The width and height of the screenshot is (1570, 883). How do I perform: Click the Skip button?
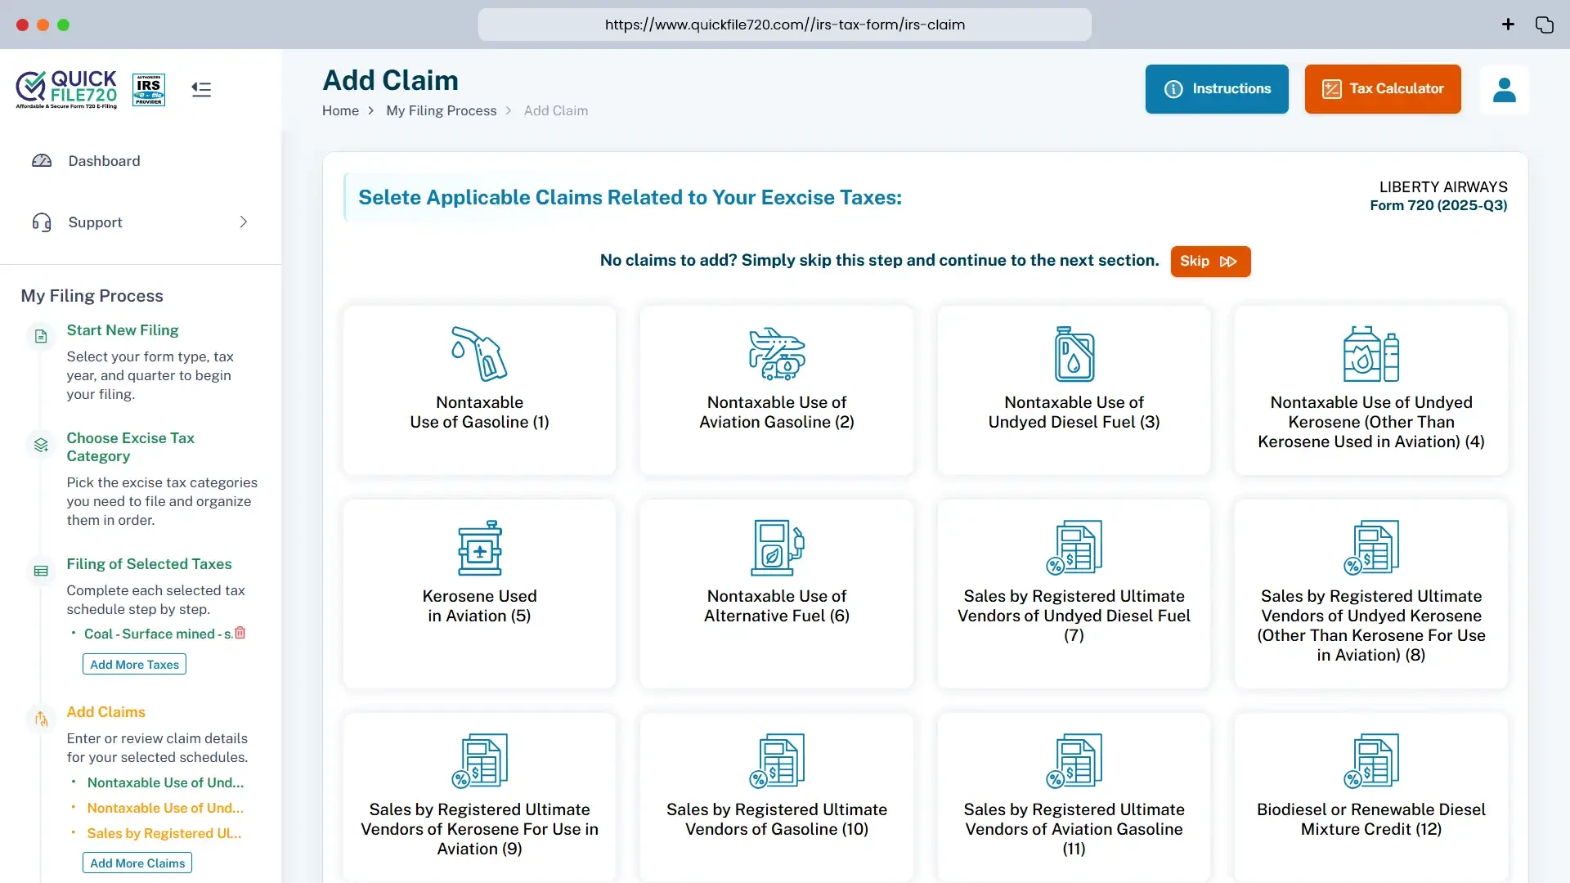(x=1209, y=262)
